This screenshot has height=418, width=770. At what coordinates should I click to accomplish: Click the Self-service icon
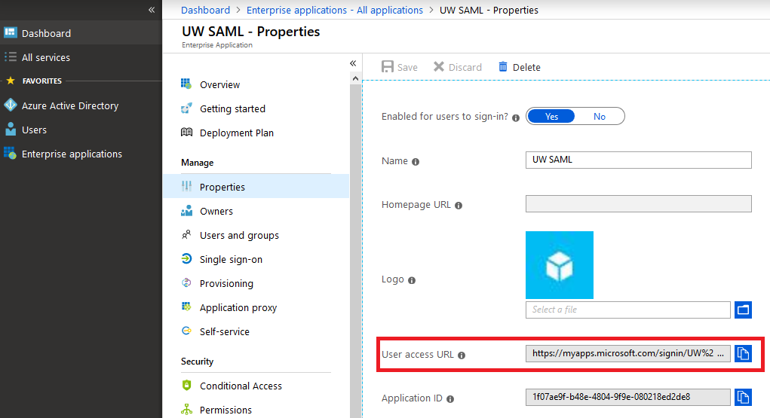point(186,331)
